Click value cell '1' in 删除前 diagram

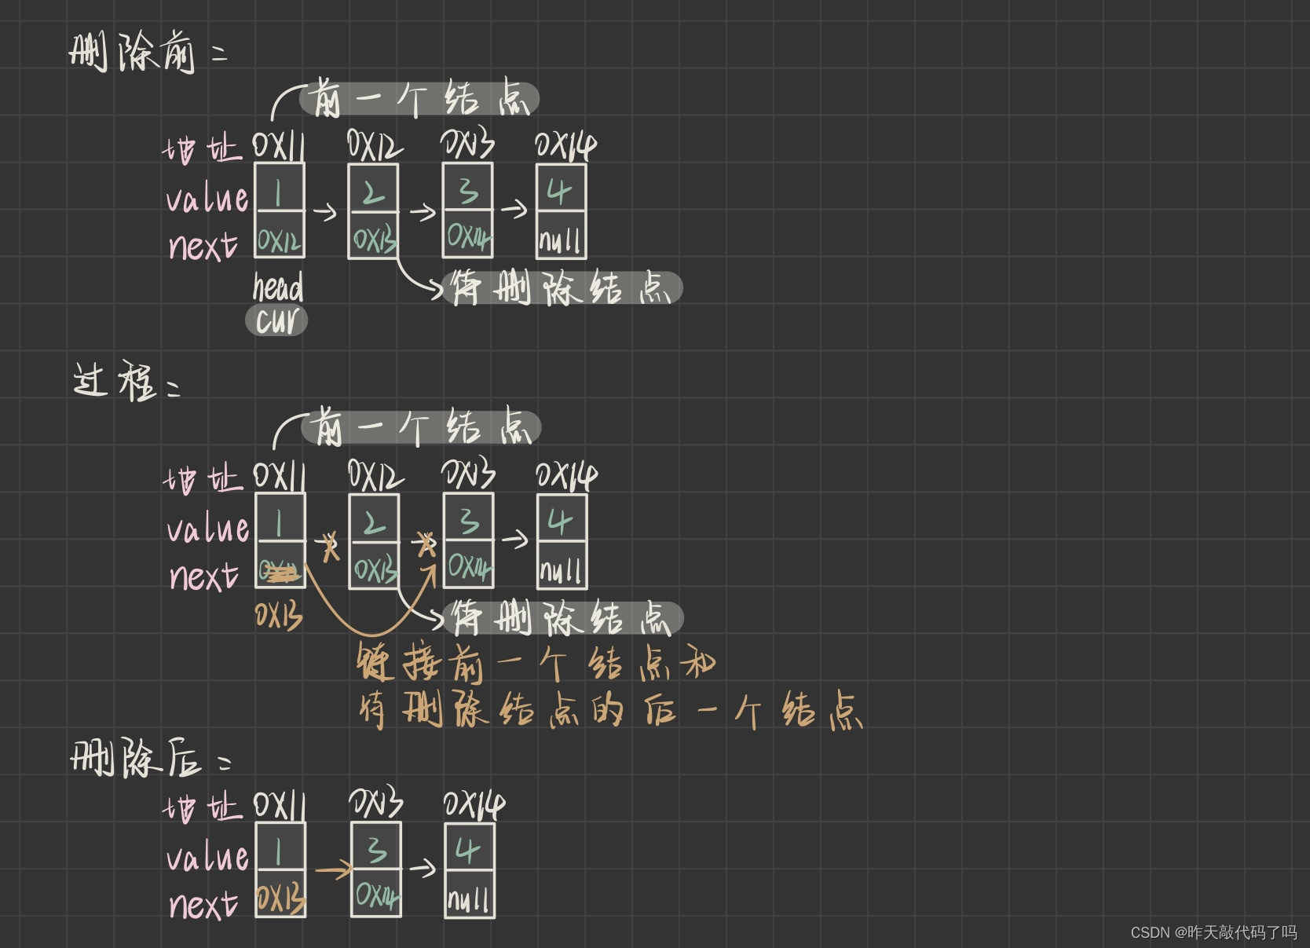(280, 188)
